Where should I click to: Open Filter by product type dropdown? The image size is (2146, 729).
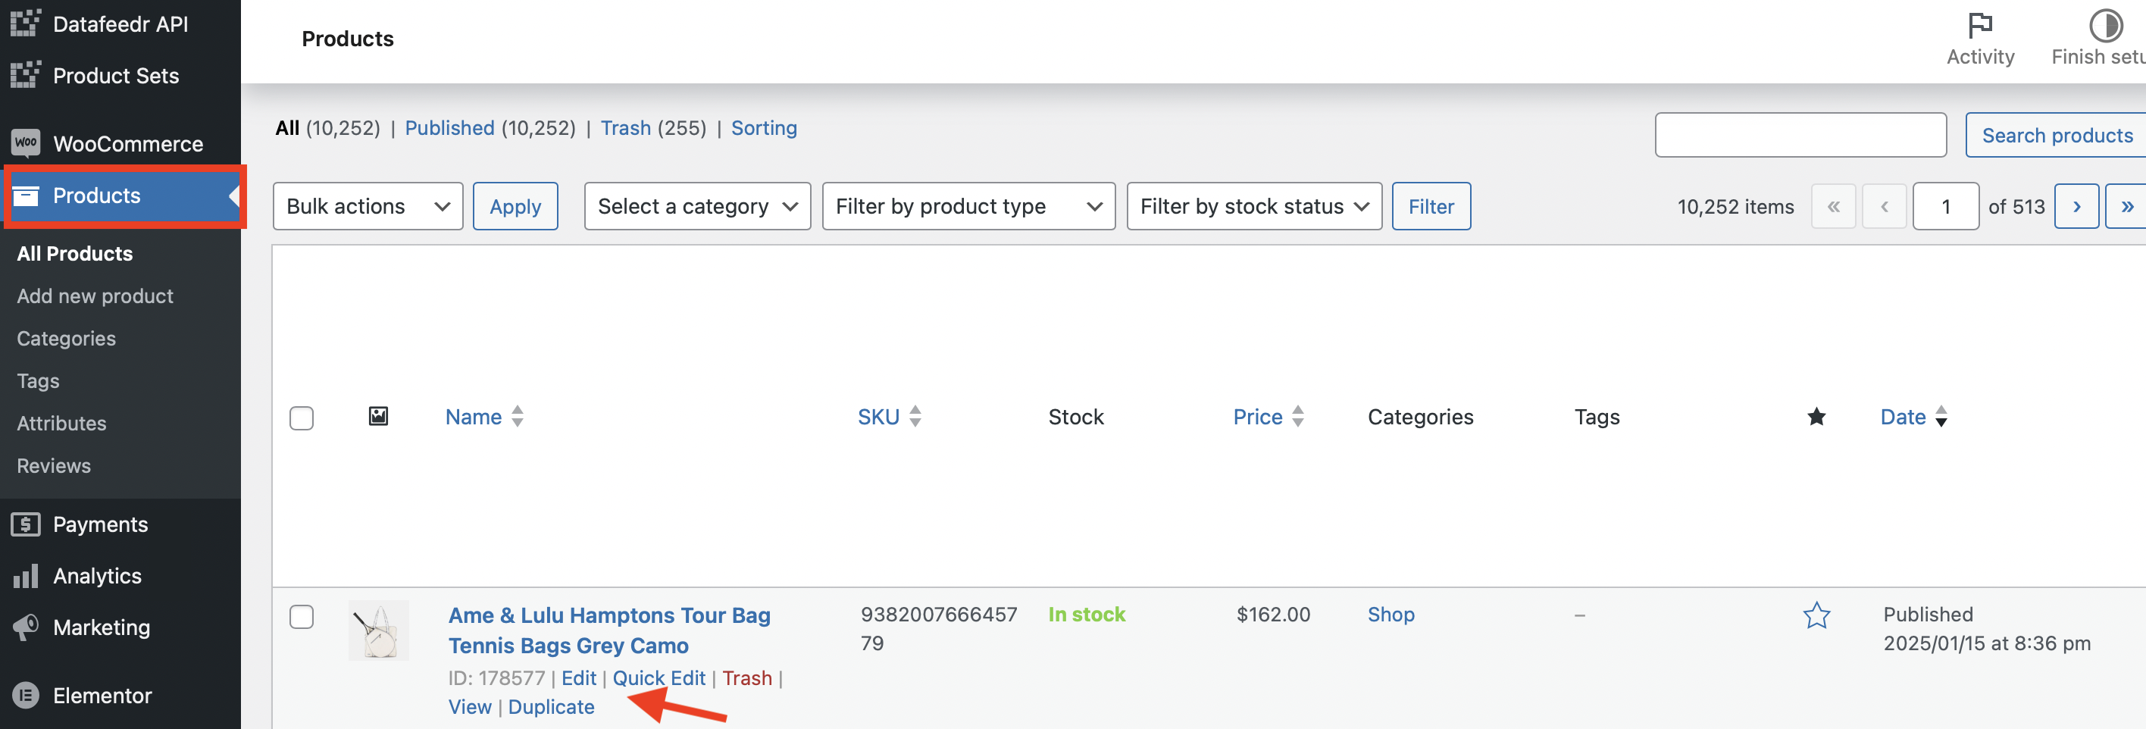coord(968,206)
